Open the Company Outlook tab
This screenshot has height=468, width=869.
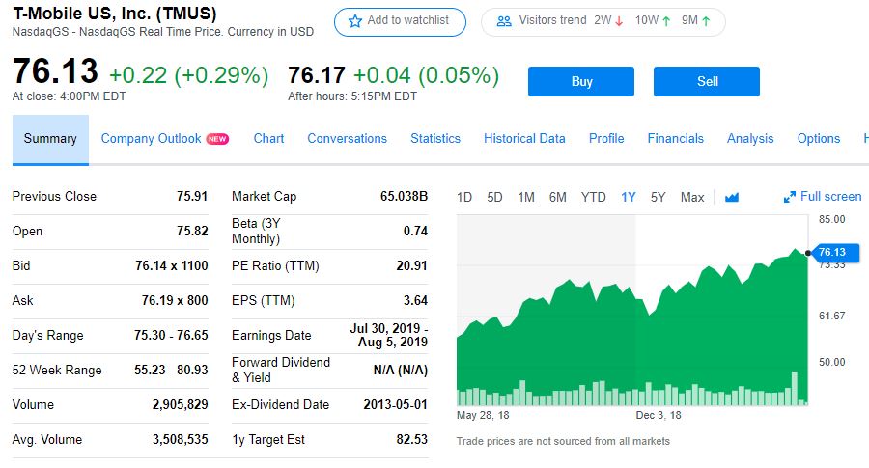(x=151, y=138)
